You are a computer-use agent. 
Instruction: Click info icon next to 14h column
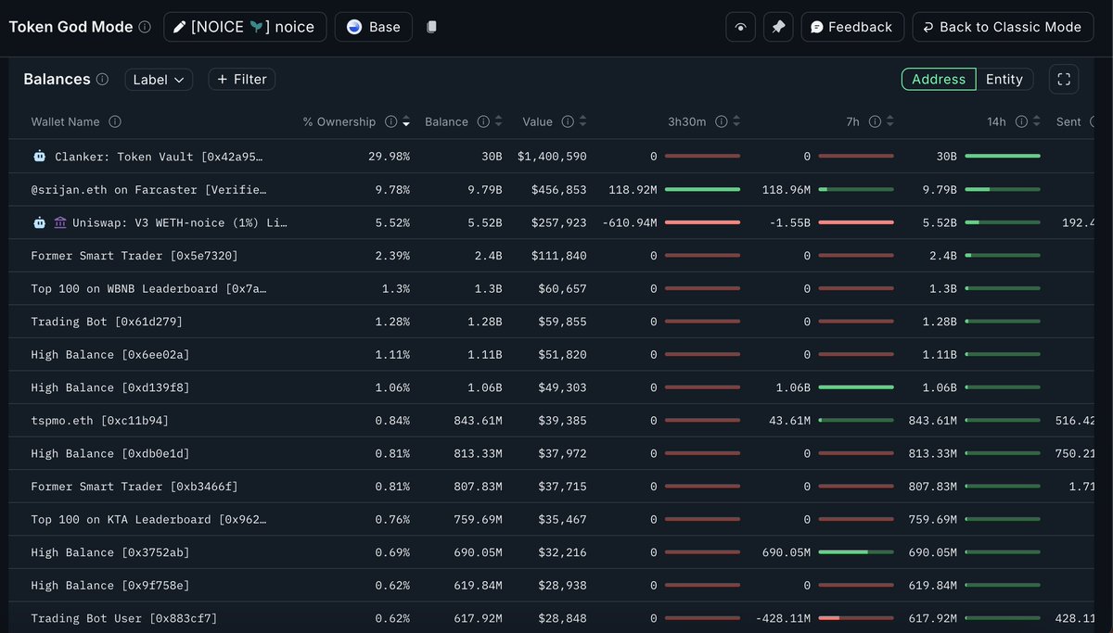1021,121
